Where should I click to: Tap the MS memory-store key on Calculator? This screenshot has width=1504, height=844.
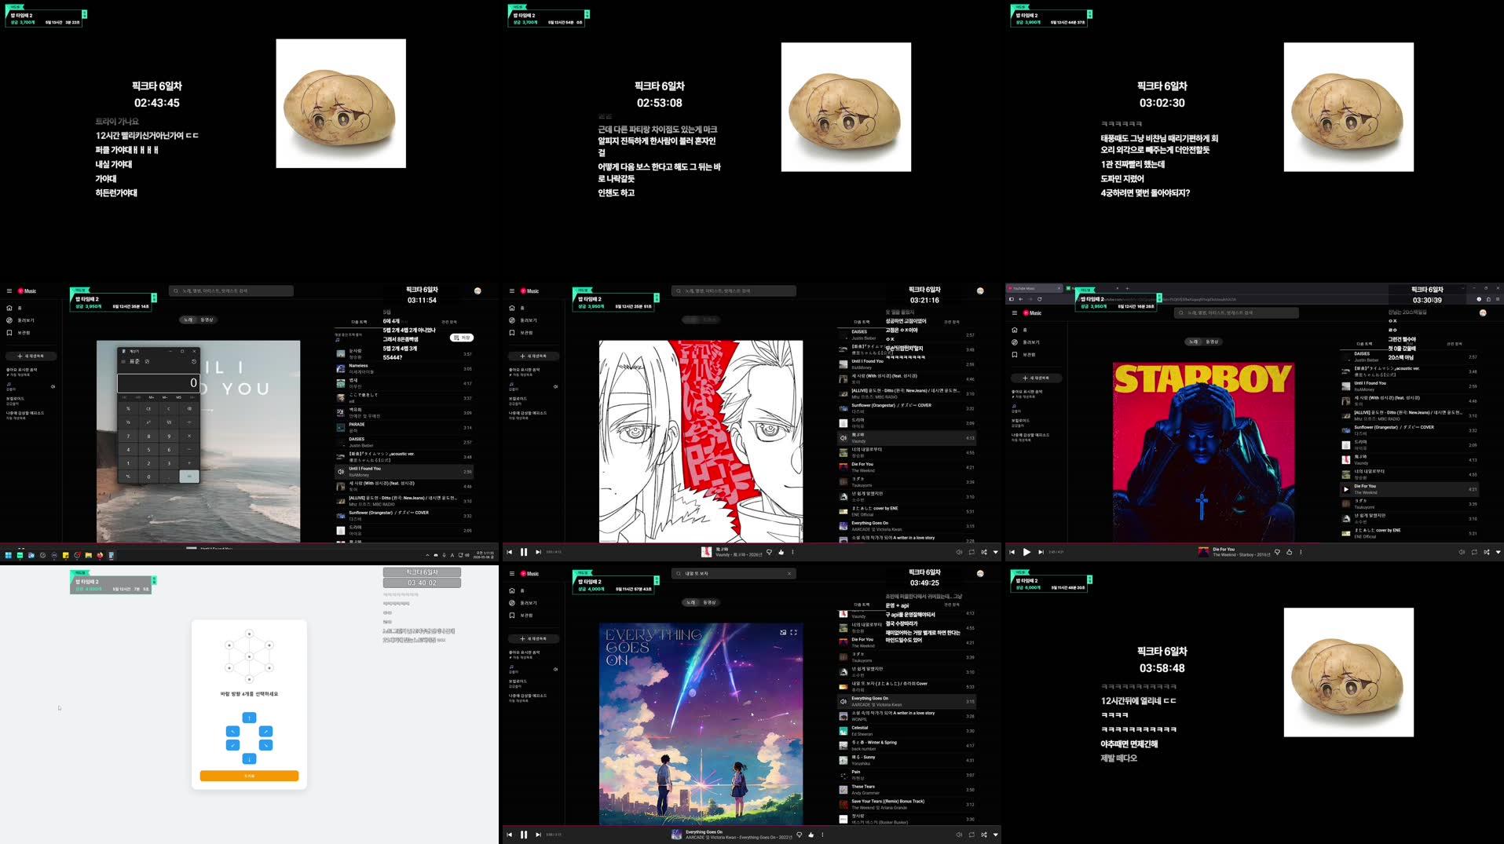coord(179,397)
